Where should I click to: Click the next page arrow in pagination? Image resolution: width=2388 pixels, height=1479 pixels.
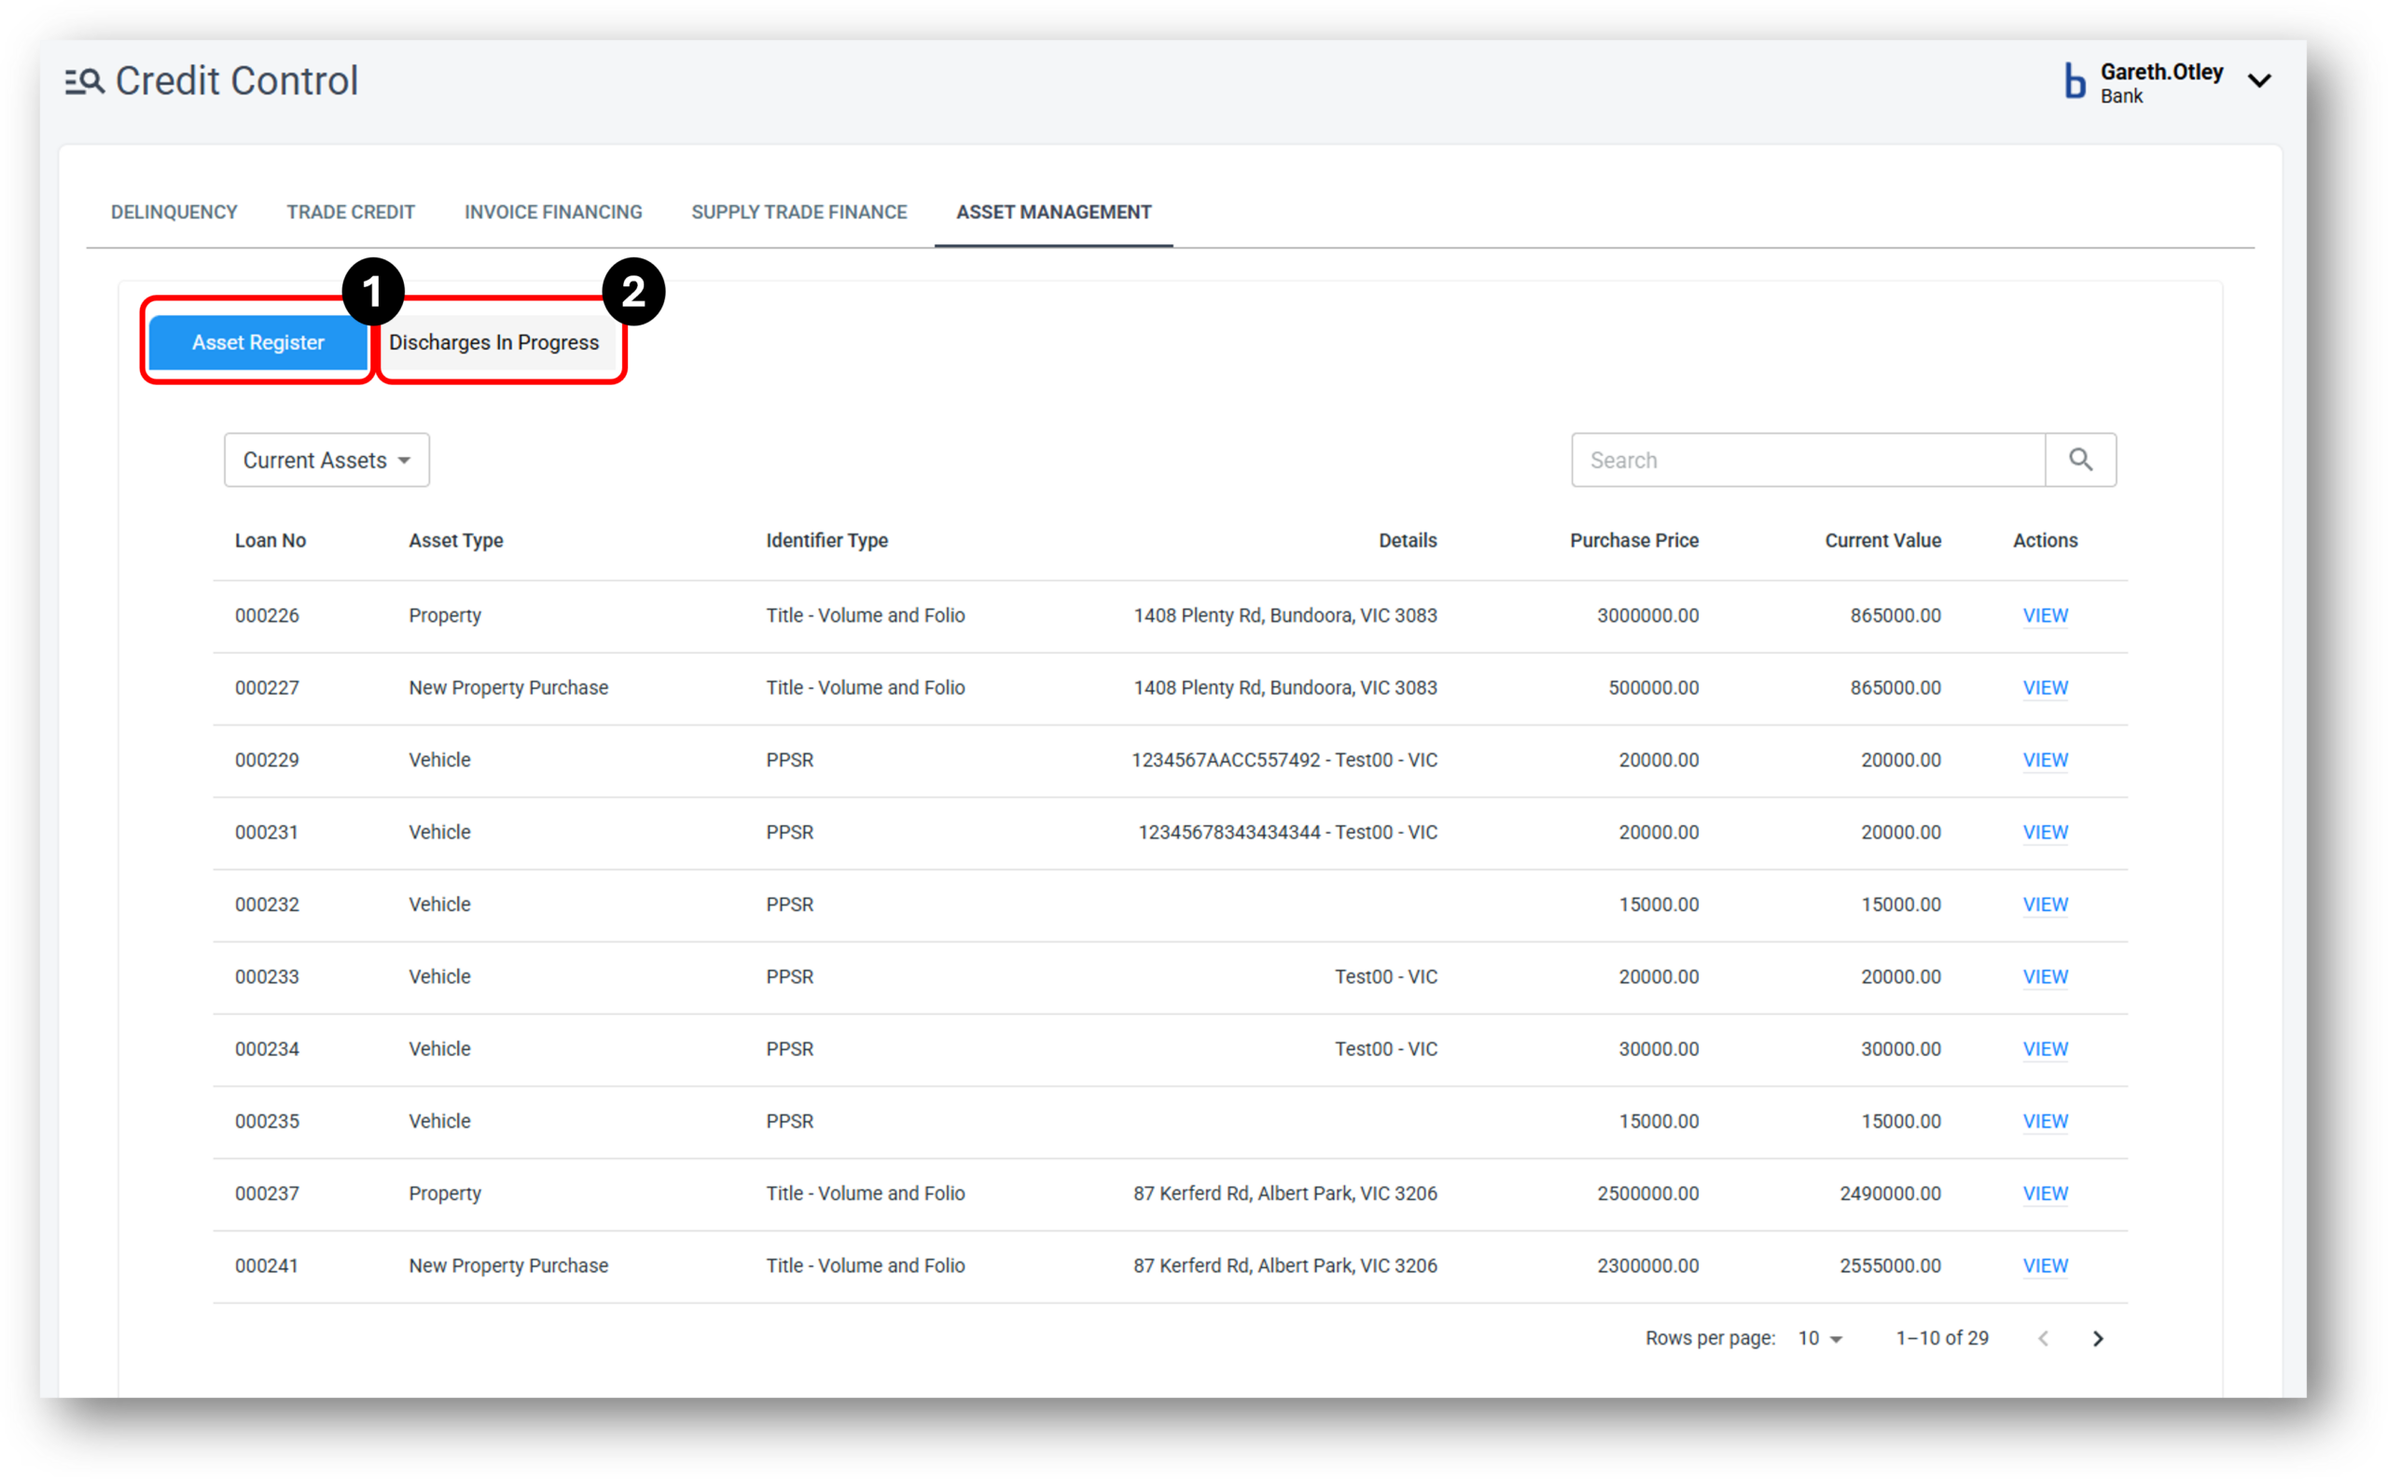(x=2099, y=1337)
